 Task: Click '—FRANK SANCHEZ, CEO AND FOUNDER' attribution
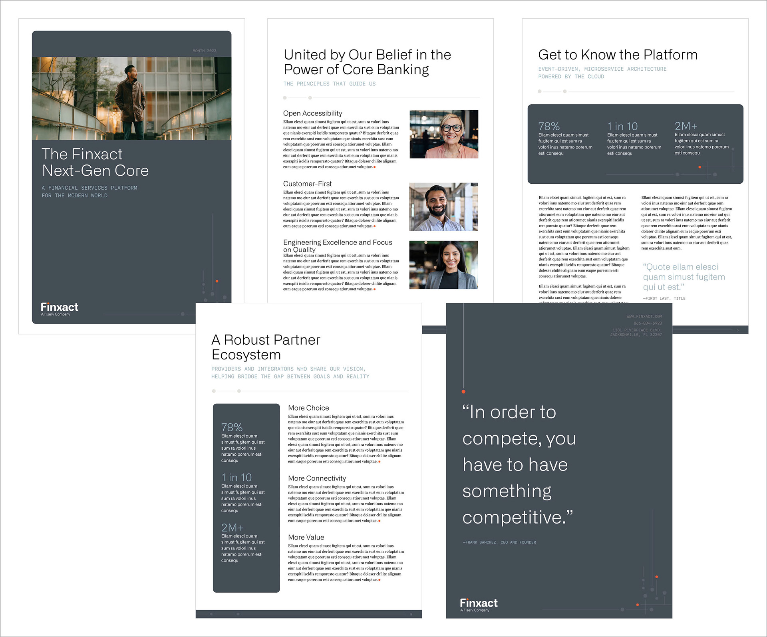[499, 542]
